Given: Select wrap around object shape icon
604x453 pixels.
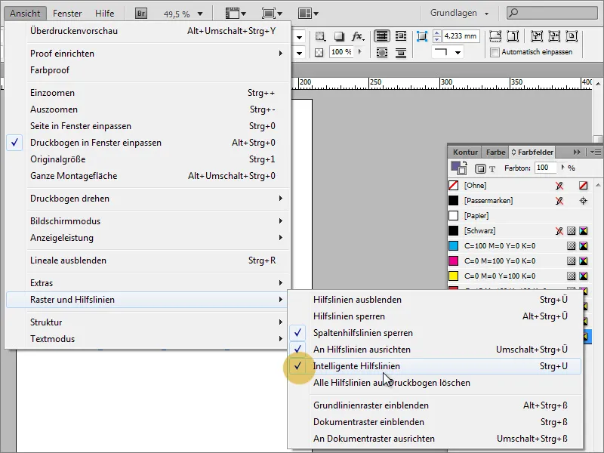Looking at the screenshot, I should coord(382,52).
